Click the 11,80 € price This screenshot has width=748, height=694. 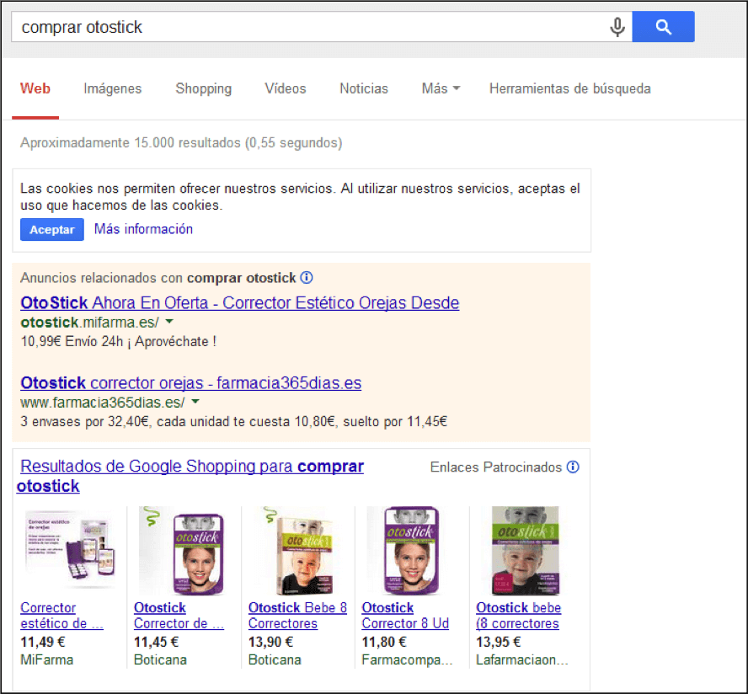[x=384, y=642]
